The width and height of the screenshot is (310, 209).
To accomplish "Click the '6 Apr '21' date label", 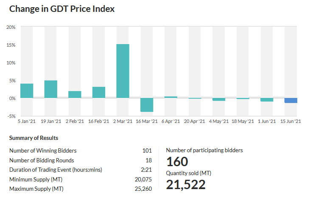I will [x=171, y=121].
